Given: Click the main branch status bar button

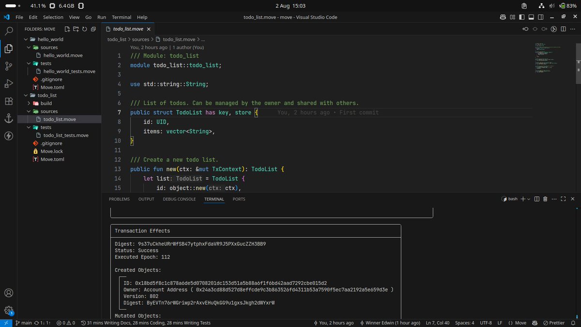Looking at the screenshot, I should (x=24, y=323).
